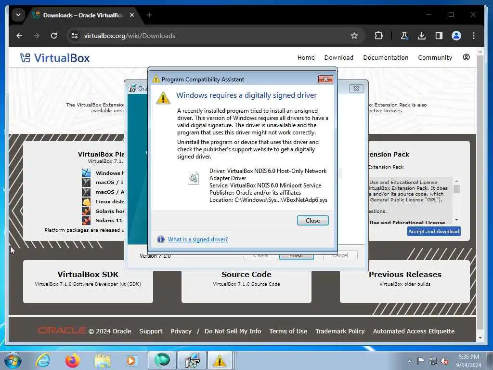Click the Accept and download button

[x=434, y=232]
